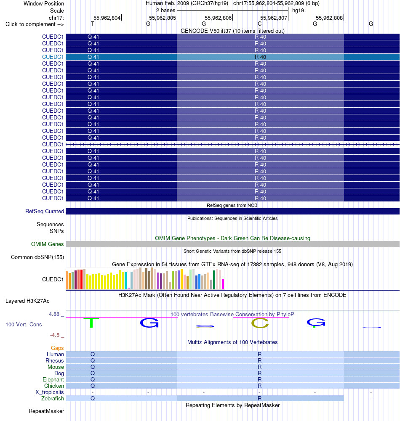Click the -4.5 lower PhyloP scale value

point(55,335)
